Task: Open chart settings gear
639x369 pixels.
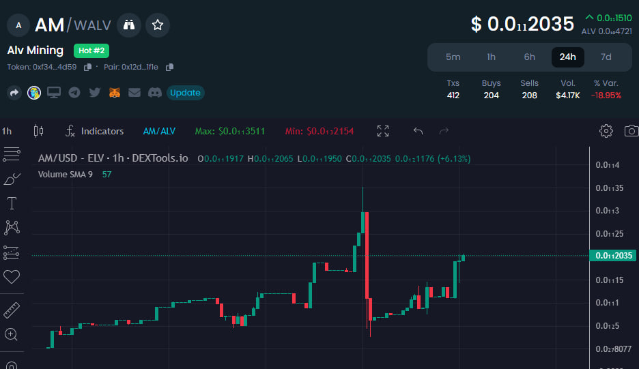Action: pos(606,131)
